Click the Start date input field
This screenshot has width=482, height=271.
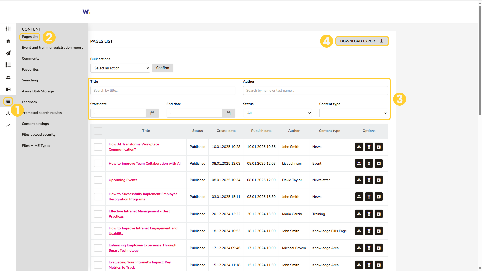click(118, 113)
